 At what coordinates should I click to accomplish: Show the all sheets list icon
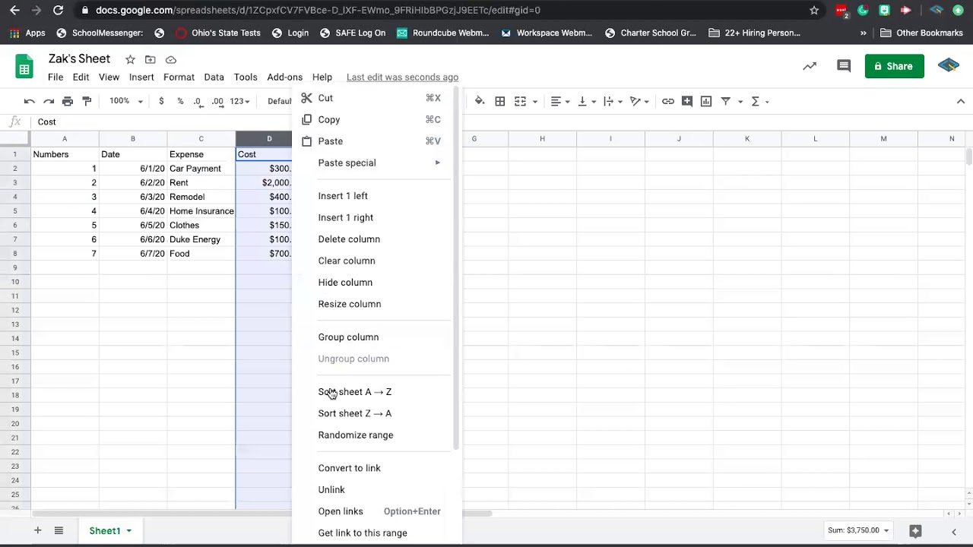pos(59,530)
